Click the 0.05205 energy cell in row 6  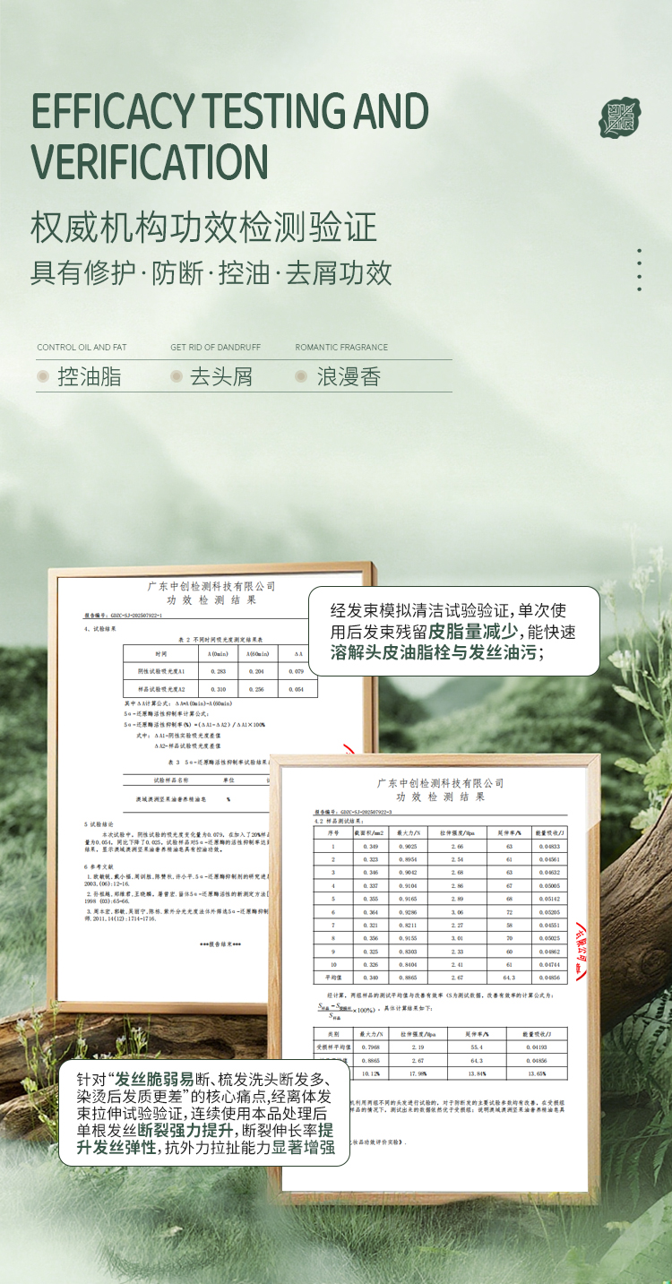(548, 911)
